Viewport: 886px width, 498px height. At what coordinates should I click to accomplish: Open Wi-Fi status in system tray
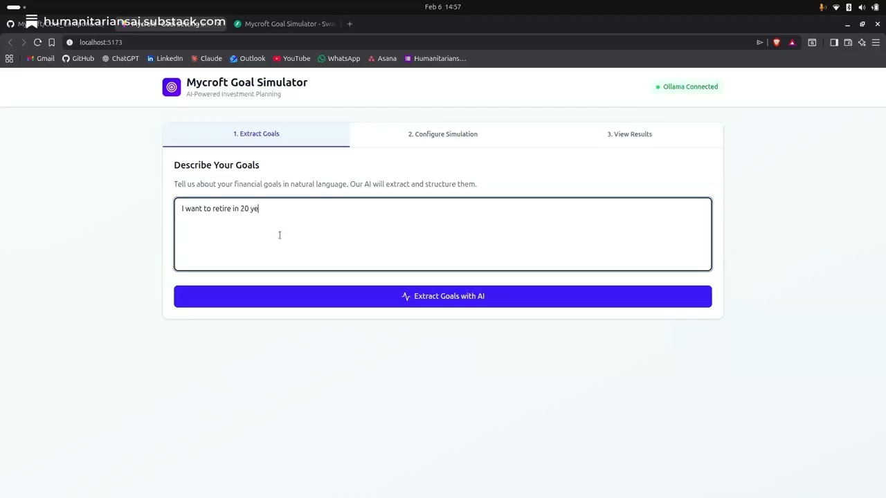(836, 7)
